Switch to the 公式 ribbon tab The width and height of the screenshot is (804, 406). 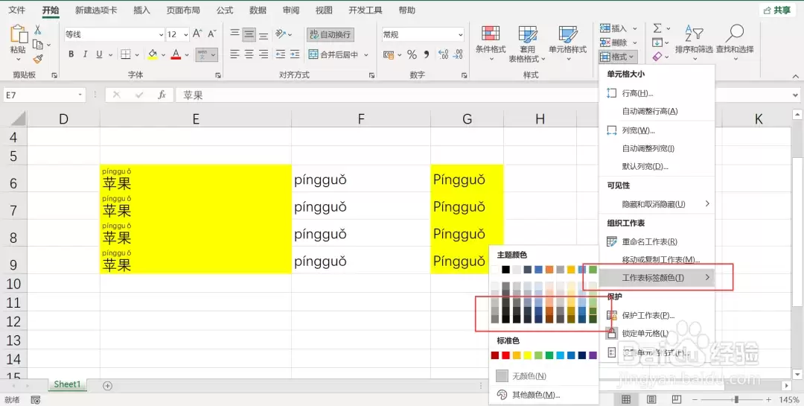click(225, 10)
